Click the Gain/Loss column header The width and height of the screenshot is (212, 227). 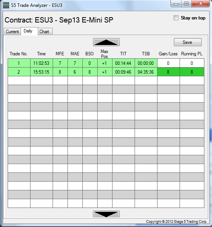[168, 54]
